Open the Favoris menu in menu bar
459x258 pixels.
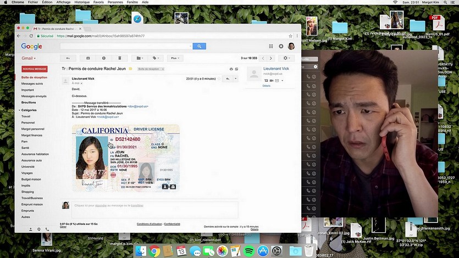coord(99,3)
